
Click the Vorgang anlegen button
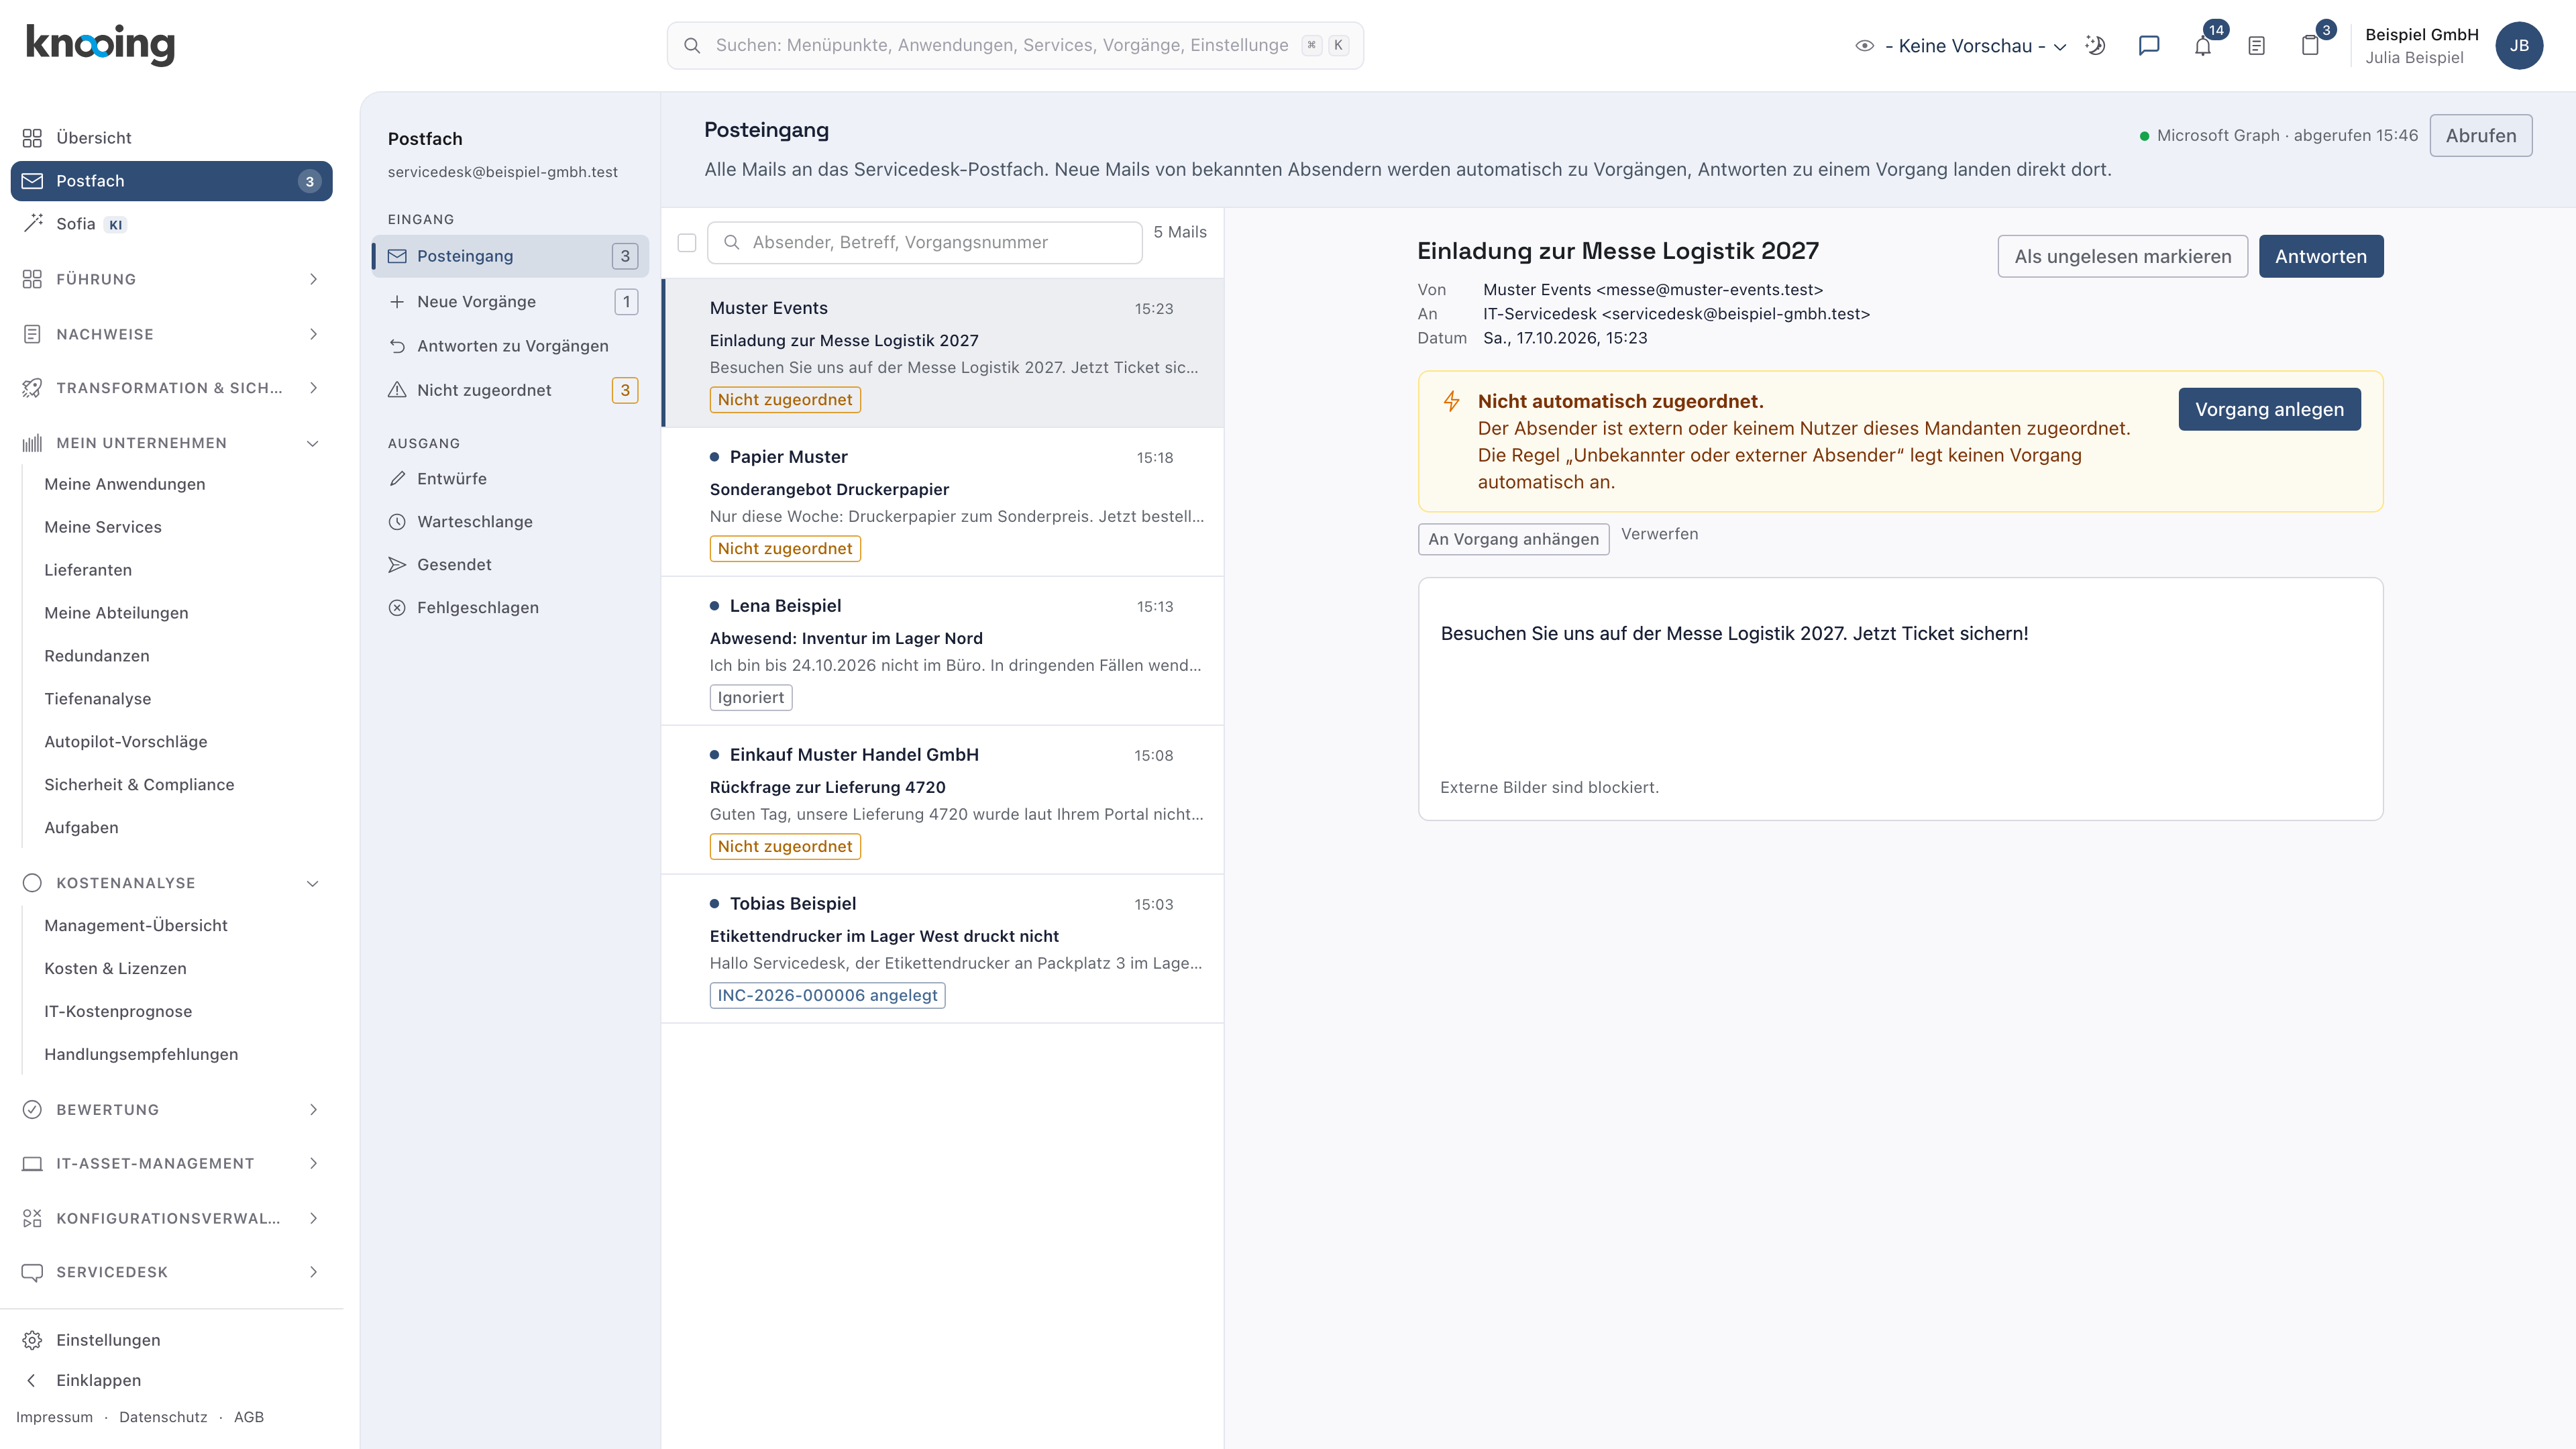coord(2269,410)
